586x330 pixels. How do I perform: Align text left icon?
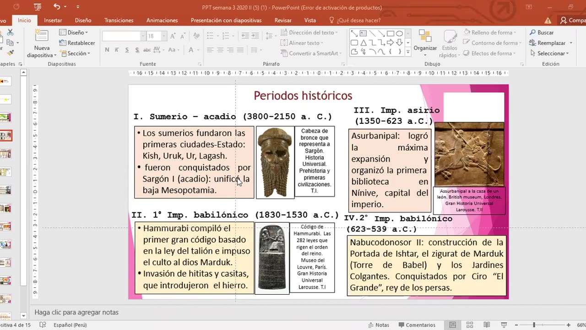[x=210, y=50]
